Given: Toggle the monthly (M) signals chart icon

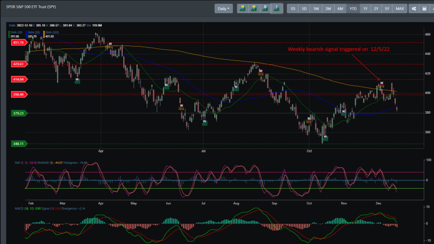Looking at the screenshot, I should [243, 9].
